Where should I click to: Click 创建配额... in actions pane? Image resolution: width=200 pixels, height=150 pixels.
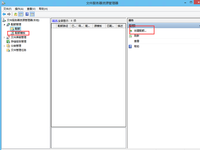tap(140, 31)
